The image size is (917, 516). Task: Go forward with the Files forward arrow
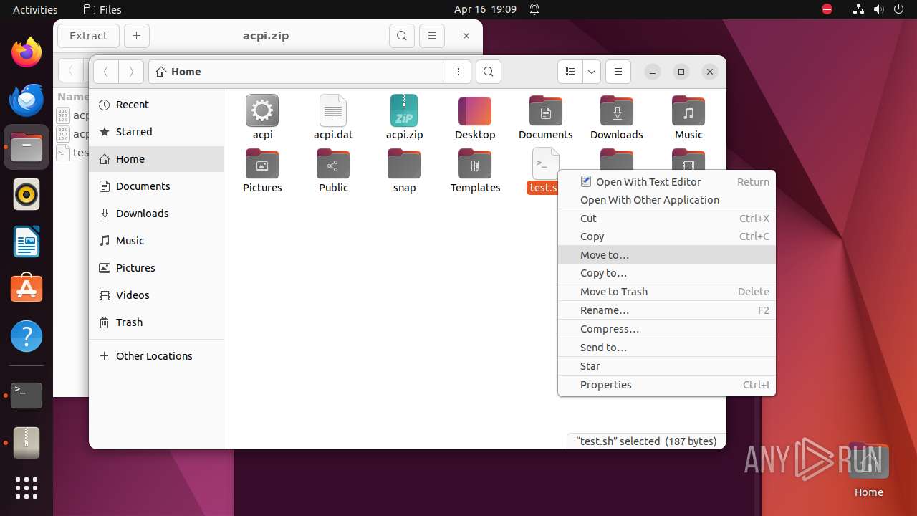130,72
